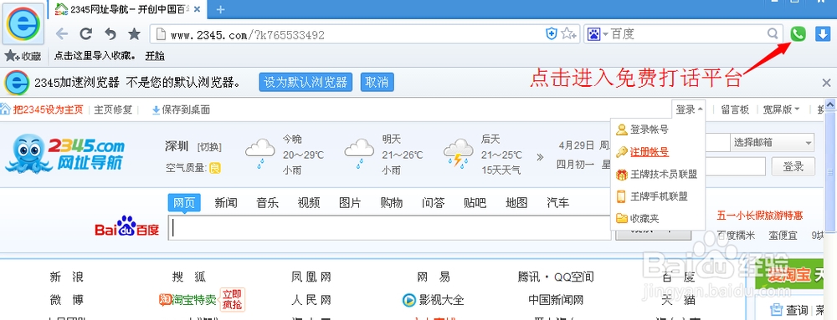The width and height of the screenshot is (837, 320).
Task: Click the Baidu 百度 logo
Action: pos(127,226)
